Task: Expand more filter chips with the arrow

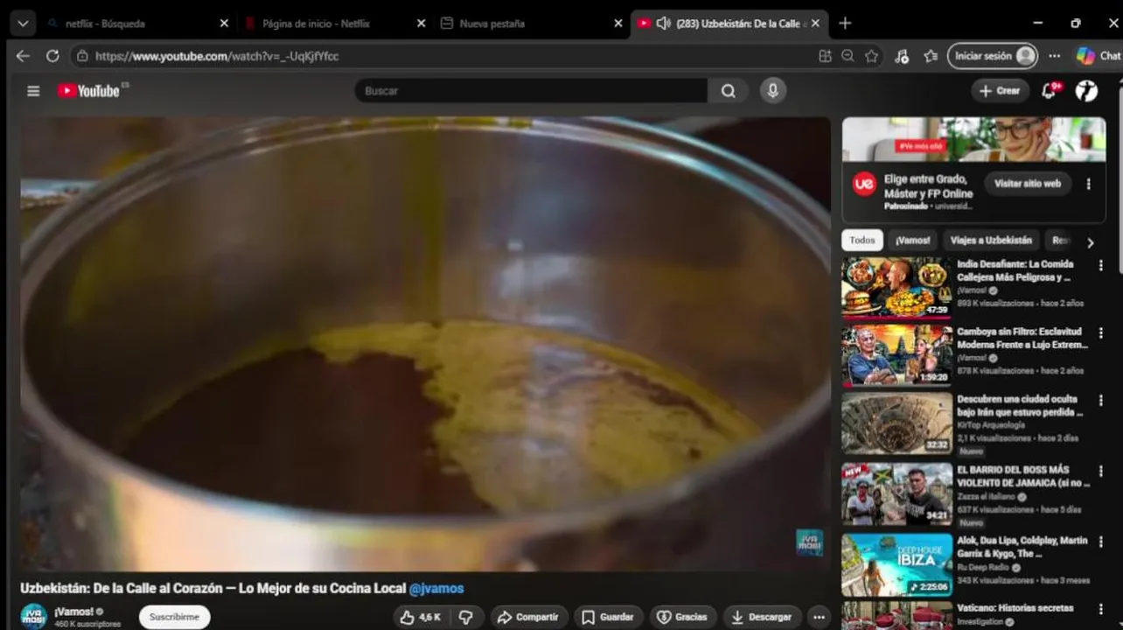Action: click(1090, 242)
